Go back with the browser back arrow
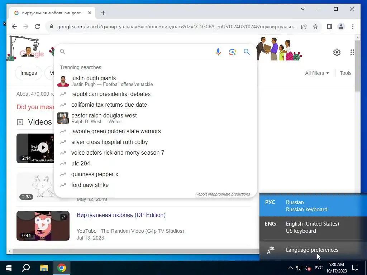 14,26
